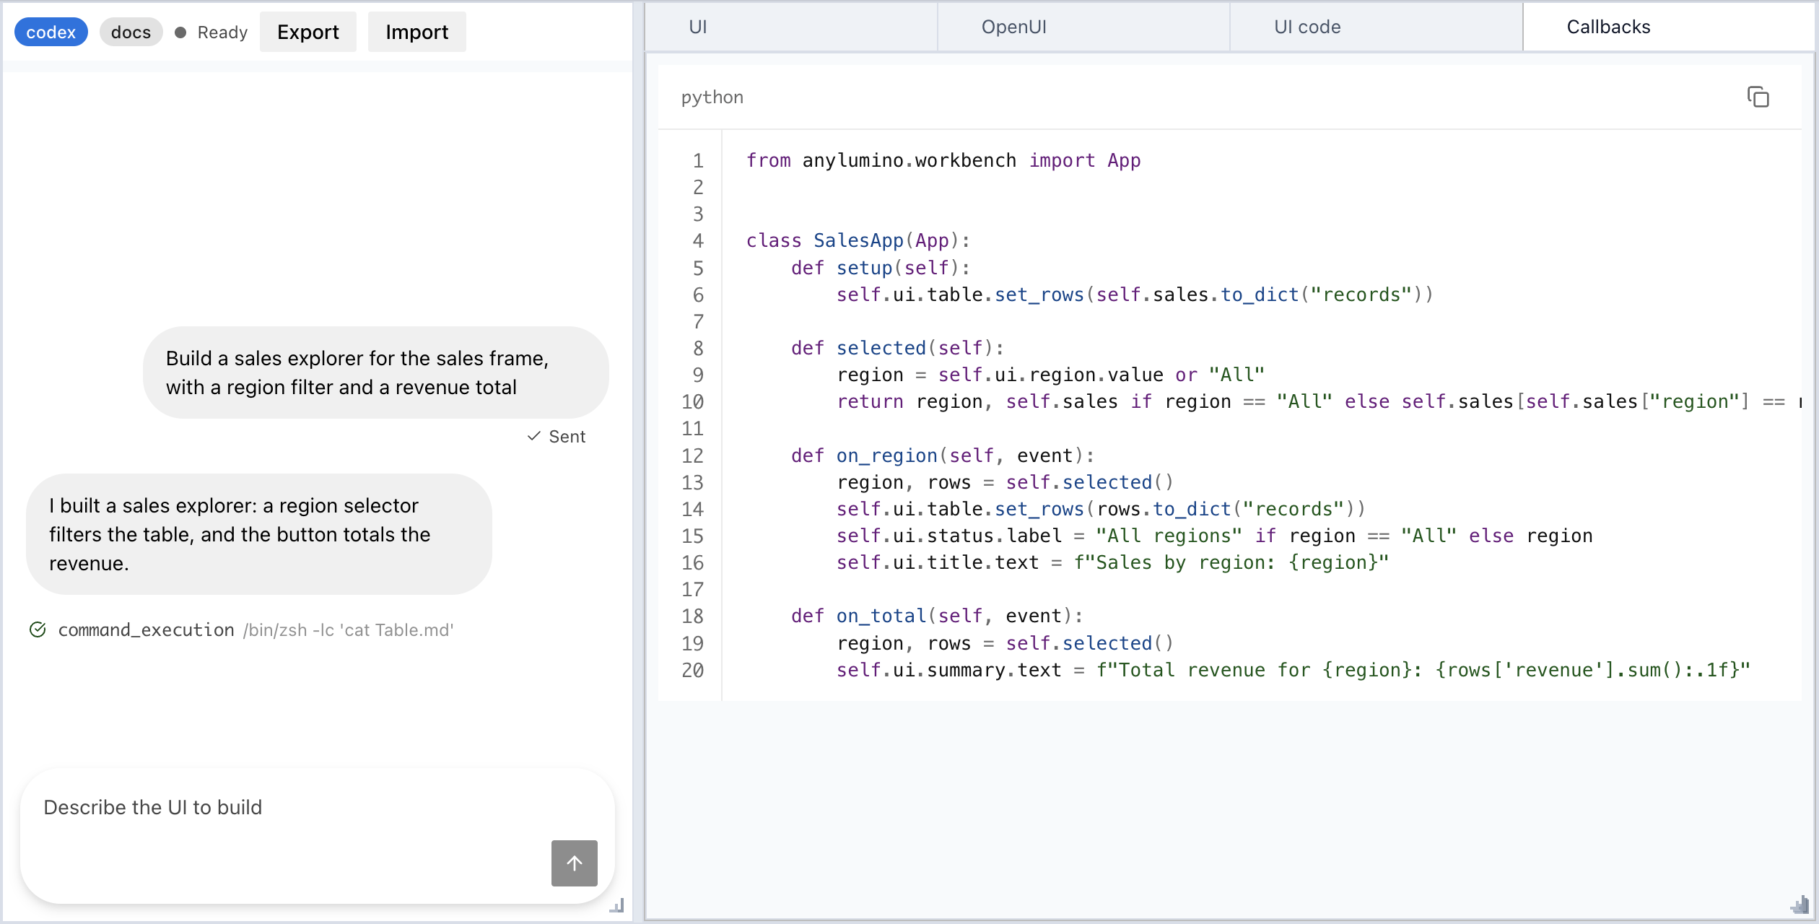Screen dimensions: 1819x924
Task: Select the Callbacks tab
Action: click(1668, 27)
